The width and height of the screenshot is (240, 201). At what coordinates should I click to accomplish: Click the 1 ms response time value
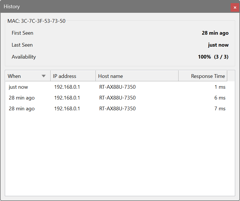click(x=220, y=87)
